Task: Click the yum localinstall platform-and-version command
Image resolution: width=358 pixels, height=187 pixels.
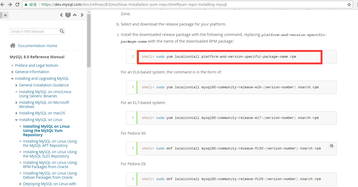Action: coord(219,57)
